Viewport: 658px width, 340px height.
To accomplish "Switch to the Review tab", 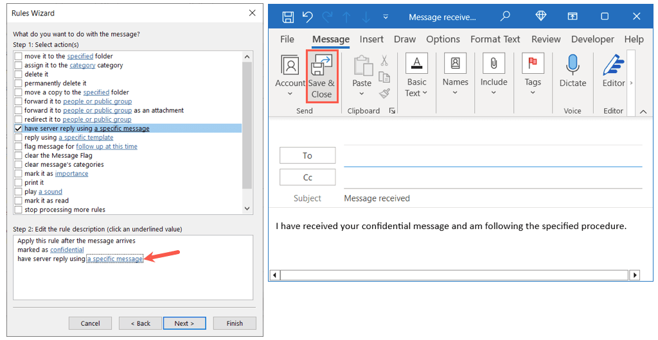I will [x=546, y=39].
